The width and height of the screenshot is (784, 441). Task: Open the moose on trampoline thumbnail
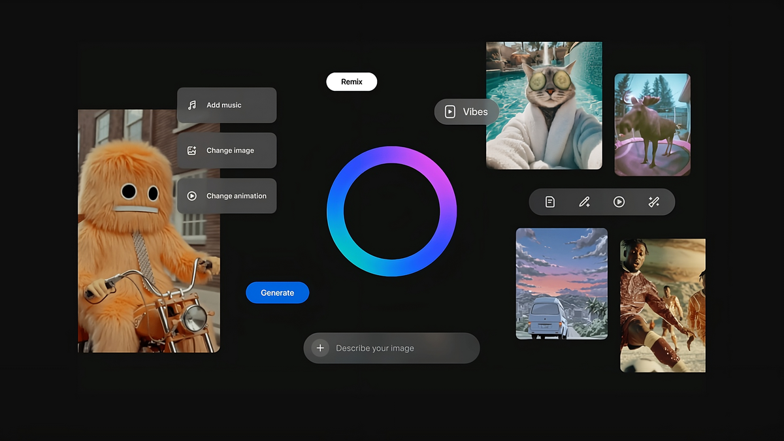click(652, 124)
